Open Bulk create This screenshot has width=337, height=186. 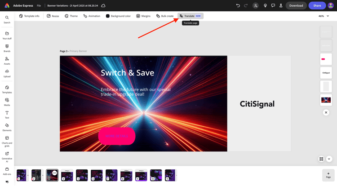point(165,16)
